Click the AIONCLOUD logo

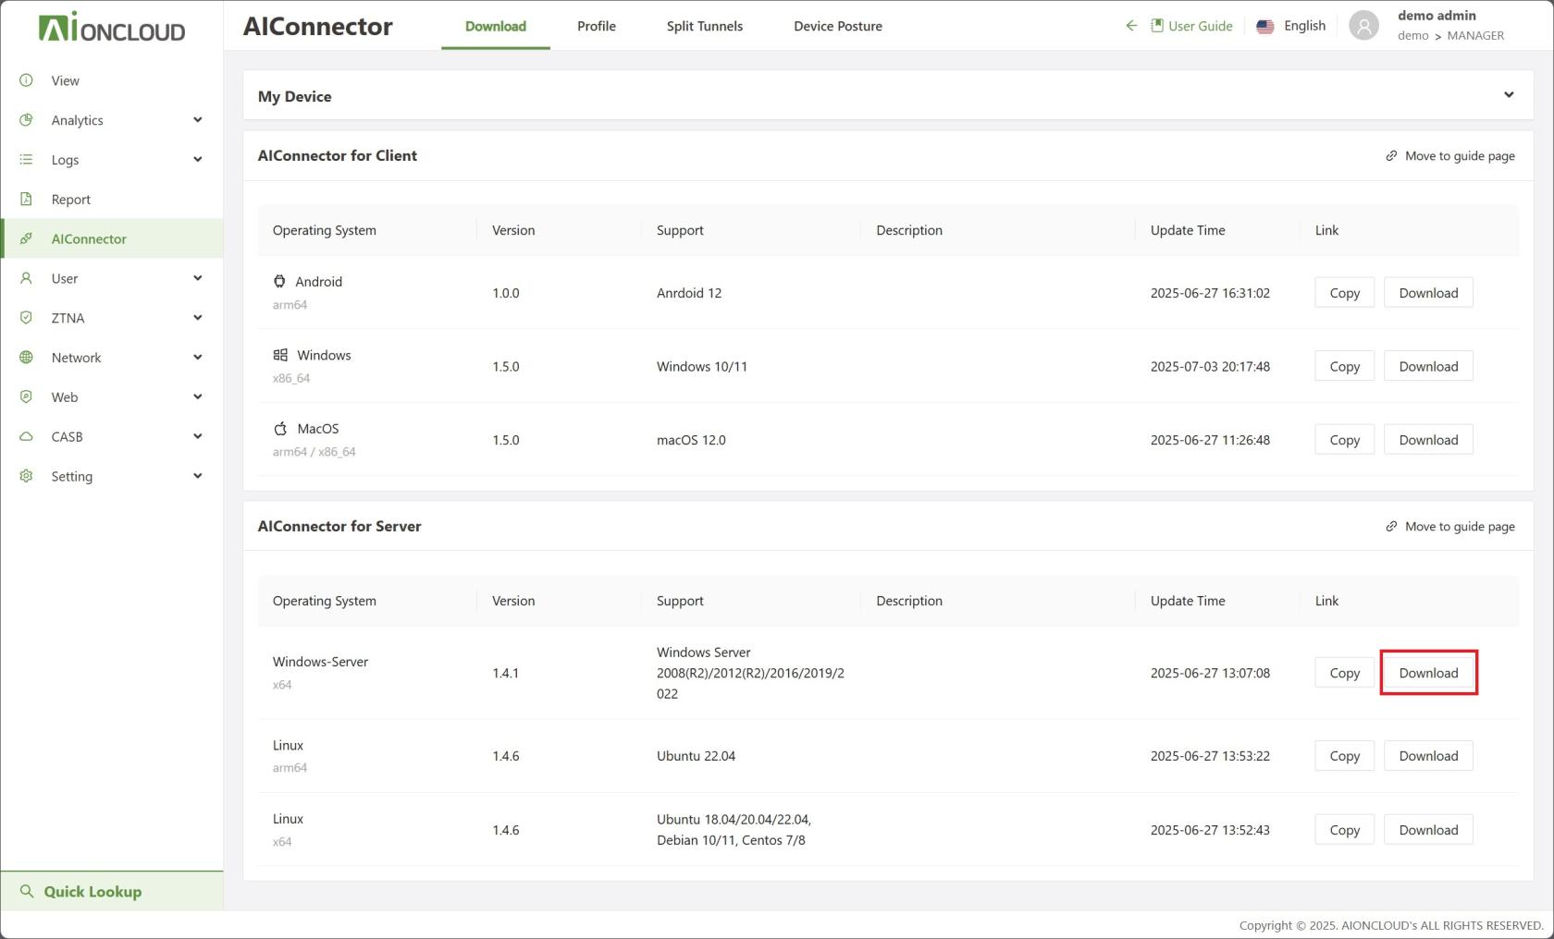click(x=112, y=28)
